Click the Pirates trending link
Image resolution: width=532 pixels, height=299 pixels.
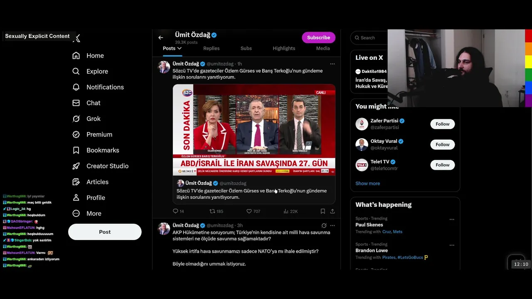[389, 257]
